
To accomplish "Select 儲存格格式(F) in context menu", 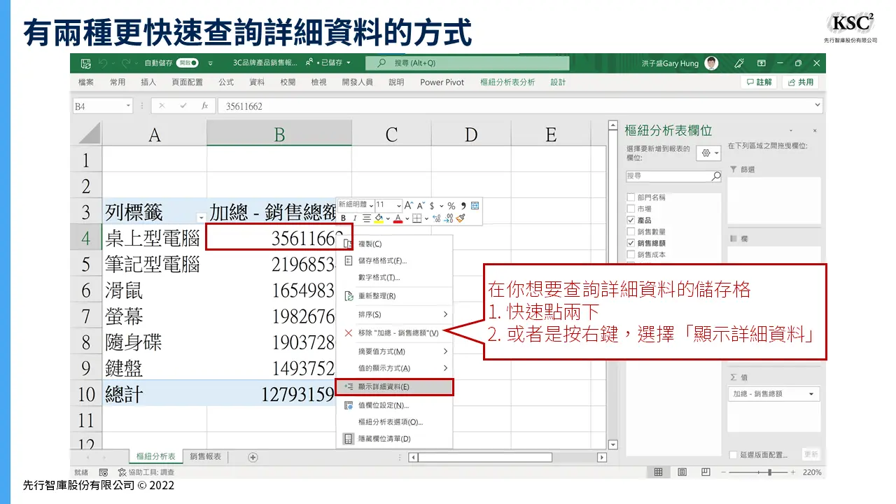I will (394, 260).
